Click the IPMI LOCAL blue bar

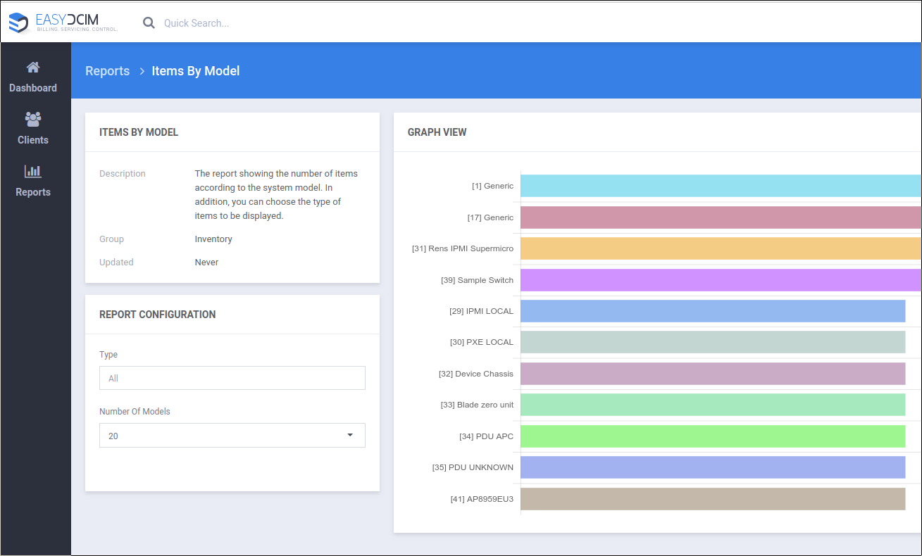point(713,311)
